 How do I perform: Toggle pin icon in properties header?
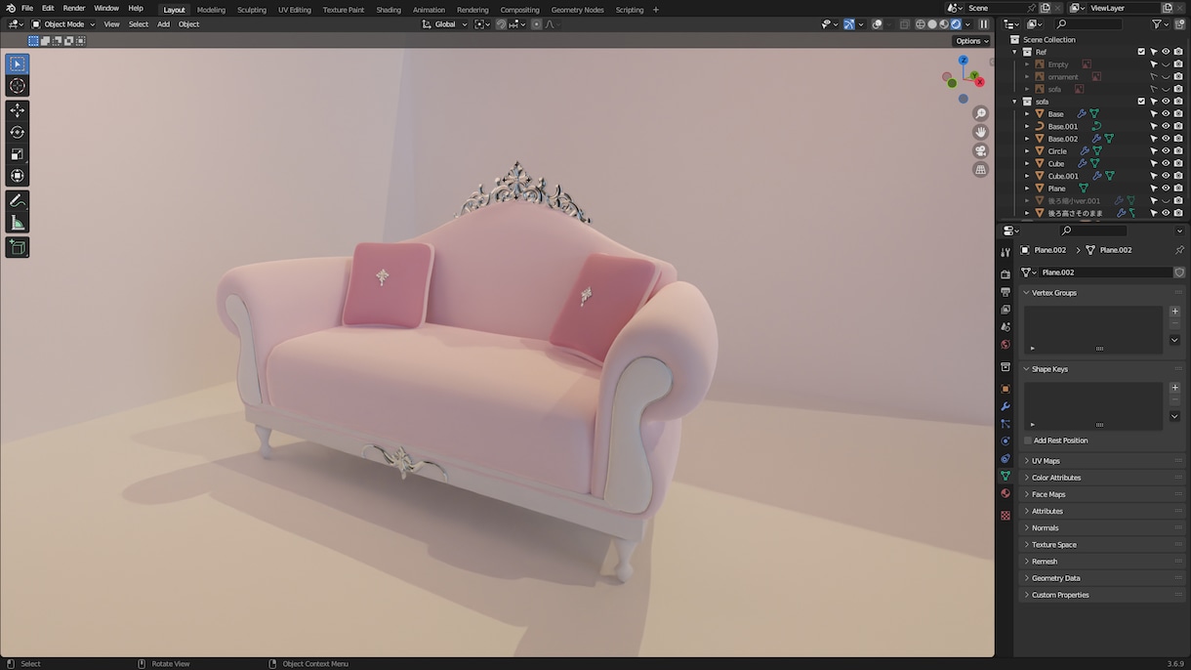[1179, 250]
